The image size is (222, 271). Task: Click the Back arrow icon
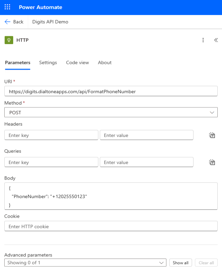7,22
